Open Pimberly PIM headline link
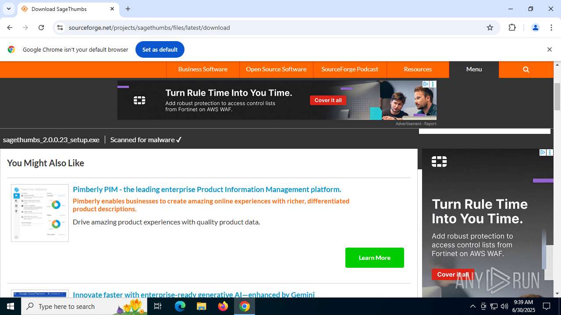This screenshot has height=315, width=561. 207,189
